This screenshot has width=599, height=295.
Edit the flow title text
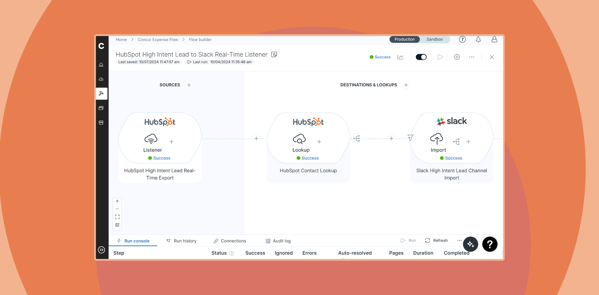(x=192, y=55)
